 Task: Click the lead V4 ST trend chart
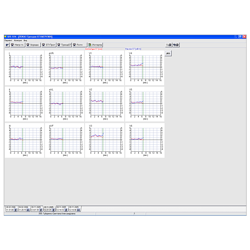tap(145, 67)
